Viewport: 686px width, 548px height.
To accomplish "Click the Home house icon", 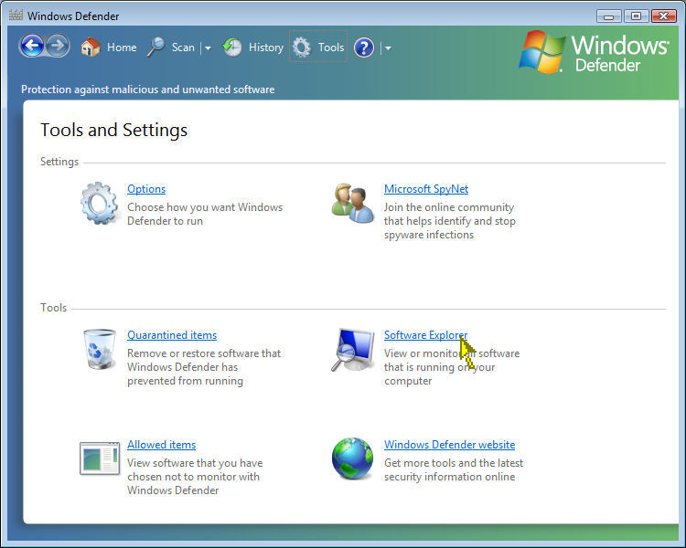I will [91, 47].
